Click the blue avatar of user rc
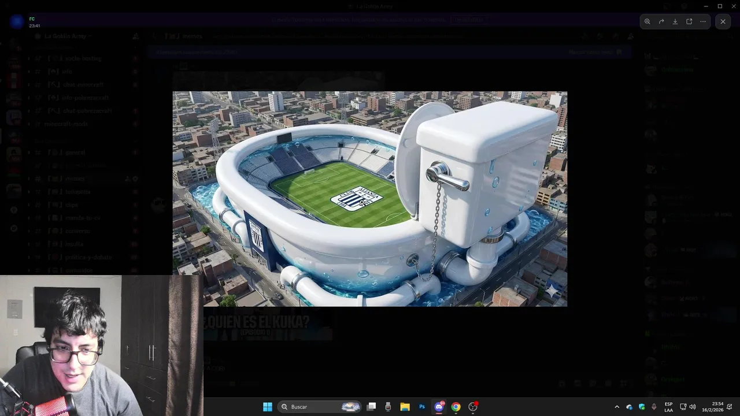 pyautogui.click(x=17, y=21)
